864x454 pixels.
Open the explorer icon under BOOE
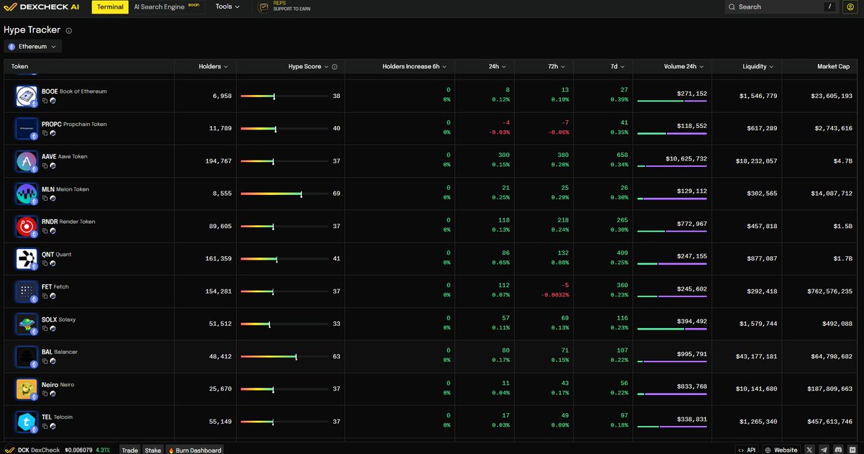coord(53,101)
